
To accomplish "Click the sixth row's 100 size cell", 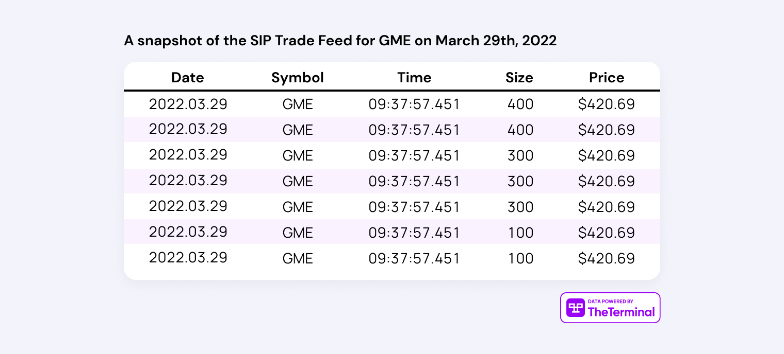I will 520,233.
